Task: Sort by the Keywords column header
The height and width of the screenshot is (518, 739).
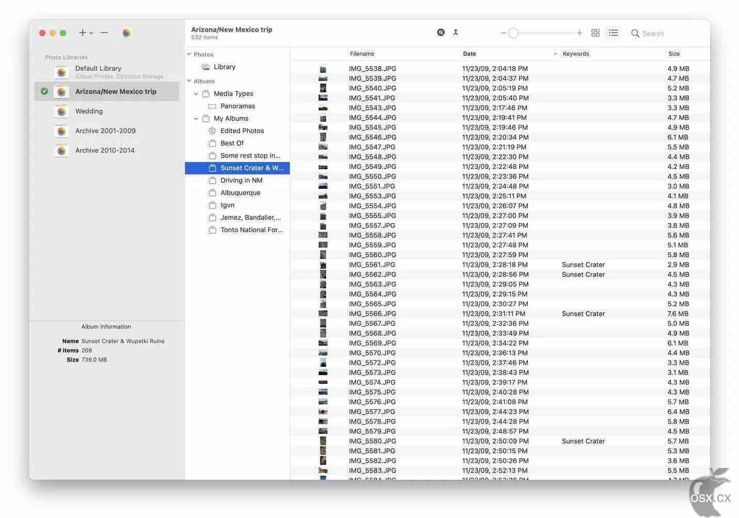Action: coord(576,54)
